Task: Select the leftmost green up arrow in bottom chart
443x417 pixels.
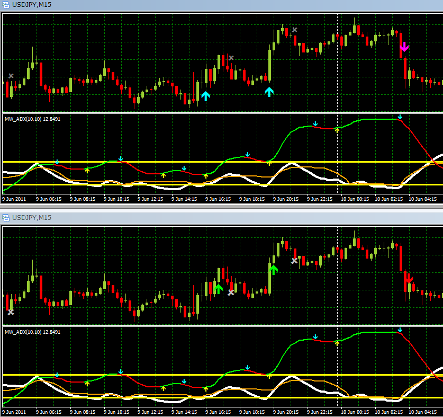Action: [x=218, y=288]
